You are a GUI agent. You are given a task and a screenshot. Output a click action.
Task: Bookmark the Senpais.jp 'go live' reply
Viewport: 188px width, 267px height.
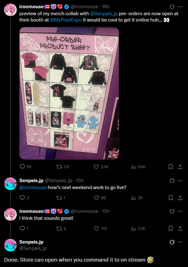click(x=171, y=198)
